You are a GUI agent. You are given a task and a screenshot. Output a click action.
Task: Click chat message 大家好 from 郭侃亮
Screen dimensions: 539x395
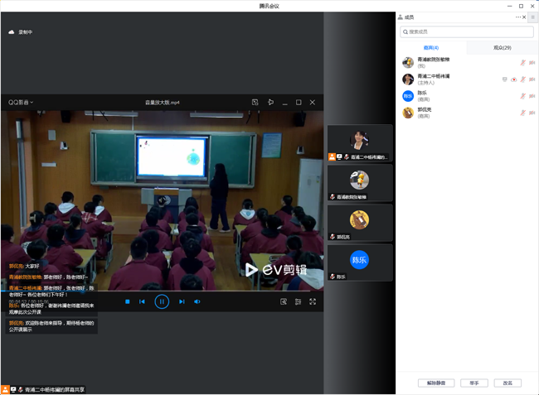[24, 266]
